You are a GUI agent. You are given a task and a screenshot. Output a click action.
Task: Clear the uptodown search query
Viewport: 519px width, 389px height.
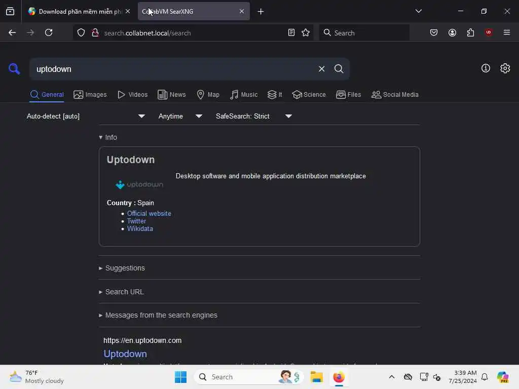[321, 69]
